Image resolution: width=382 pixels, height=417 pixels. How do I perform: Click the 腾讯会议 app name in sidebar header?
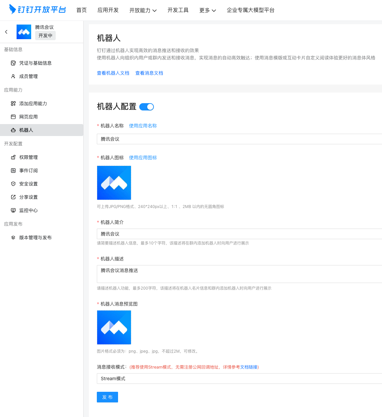pyautogui.click(x=44, y=27)
